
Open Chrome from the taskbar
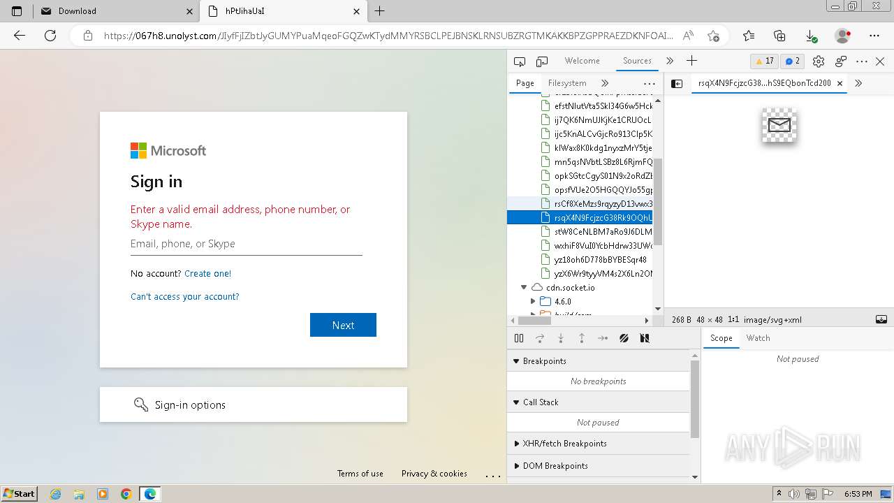[126, 494]
